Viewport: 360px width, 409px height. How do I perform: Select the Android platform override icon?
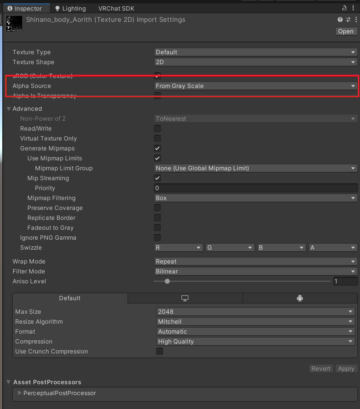click(300, 298)
